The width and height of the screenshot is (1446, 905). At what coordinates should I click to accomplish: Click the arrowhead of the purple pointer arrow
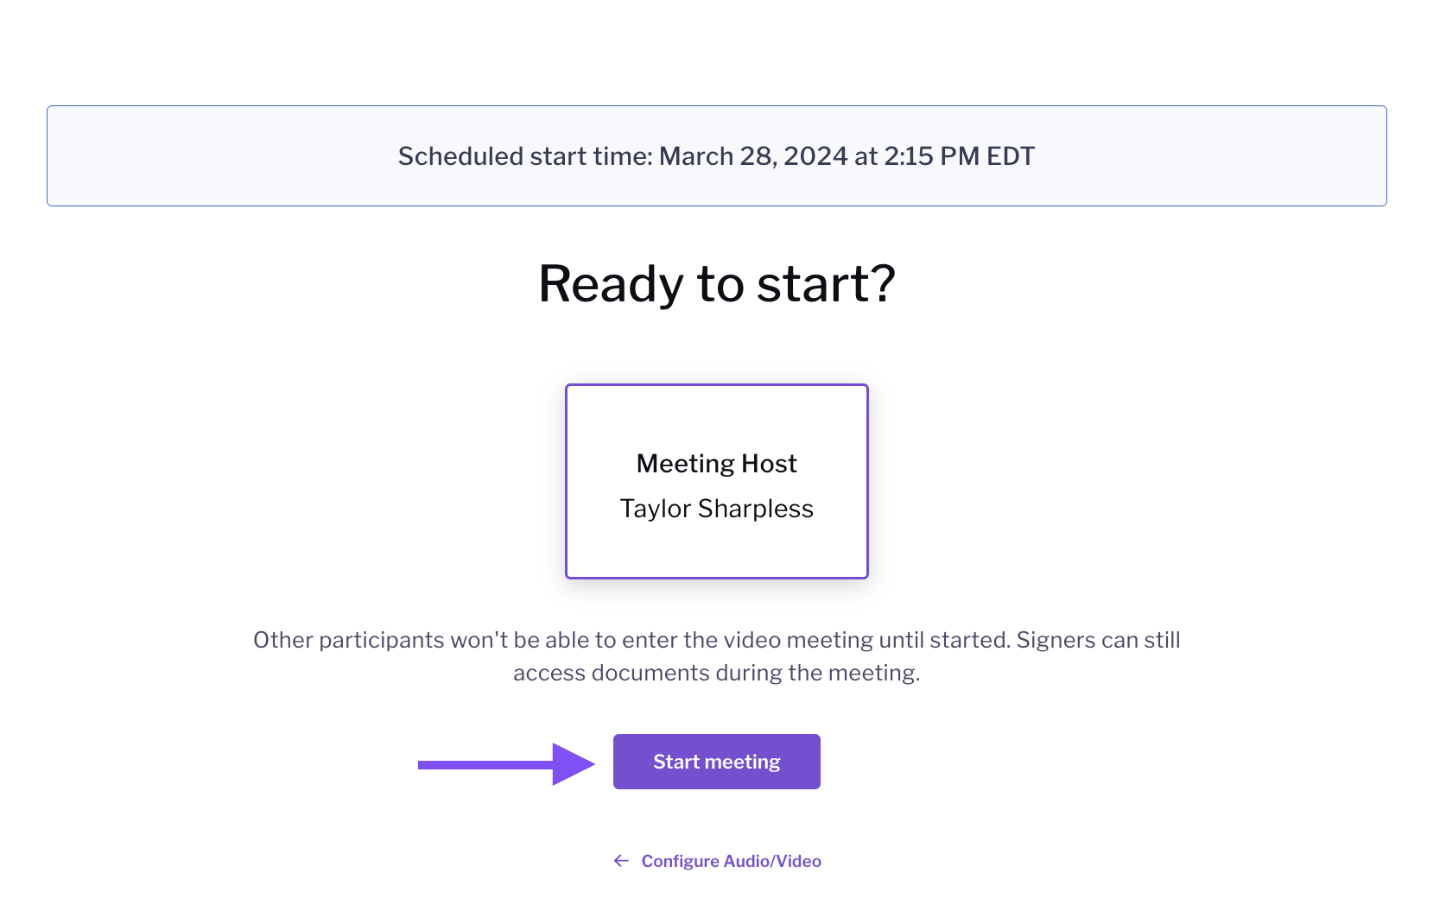click(574, 764)
